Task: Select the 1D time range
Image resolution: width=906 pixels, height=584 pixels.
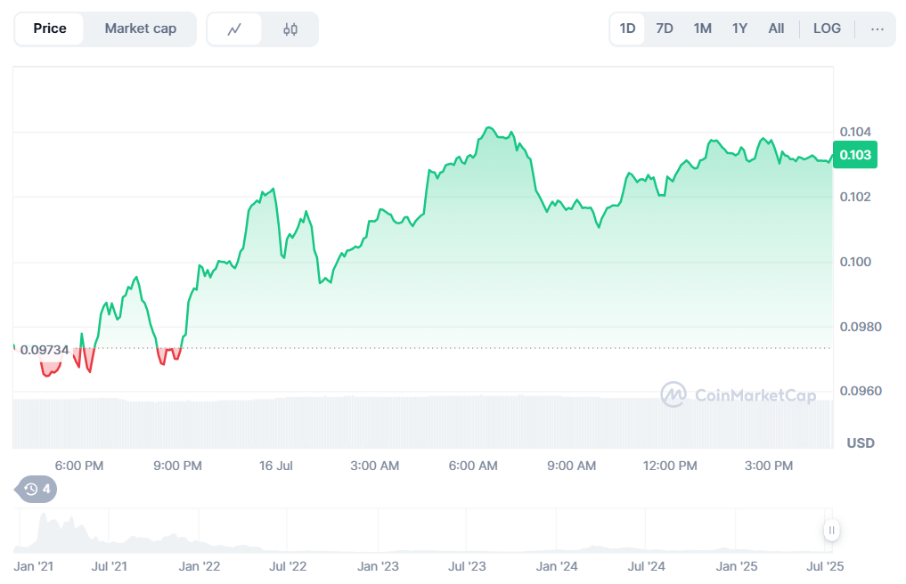Action: [627, 28]
